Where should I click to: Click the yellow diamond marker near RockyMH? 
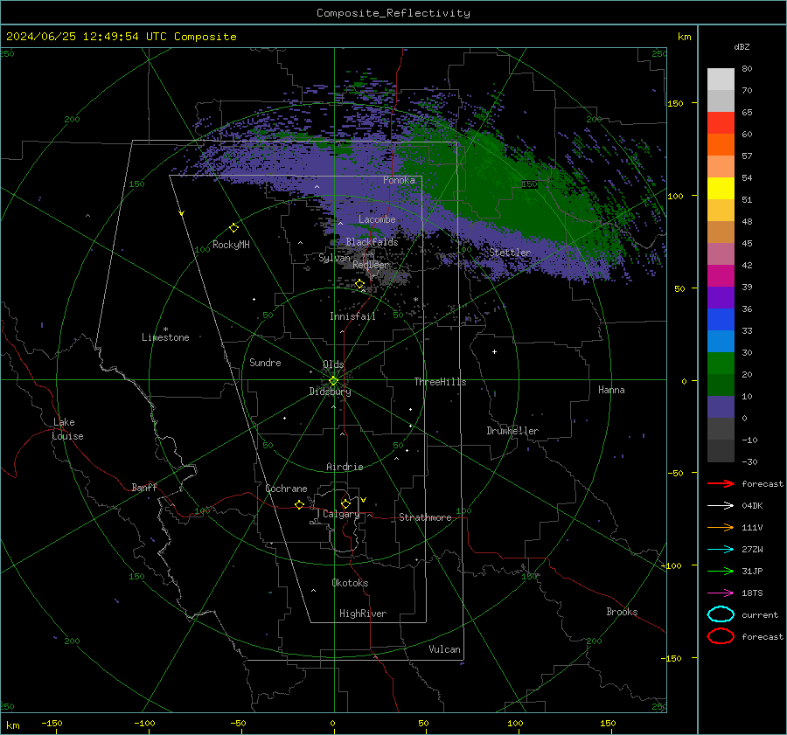(x=233, y=228)
